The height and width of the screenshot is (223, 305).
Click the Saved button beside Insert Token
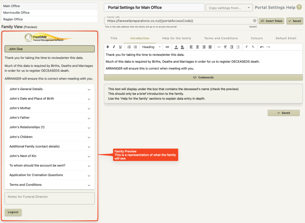point(295,21)
